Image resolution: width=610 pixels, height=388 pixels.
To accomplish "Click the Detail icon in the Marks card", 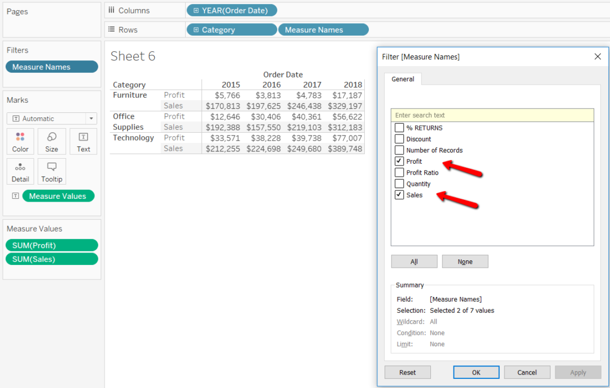I will (x=20, y=171).
